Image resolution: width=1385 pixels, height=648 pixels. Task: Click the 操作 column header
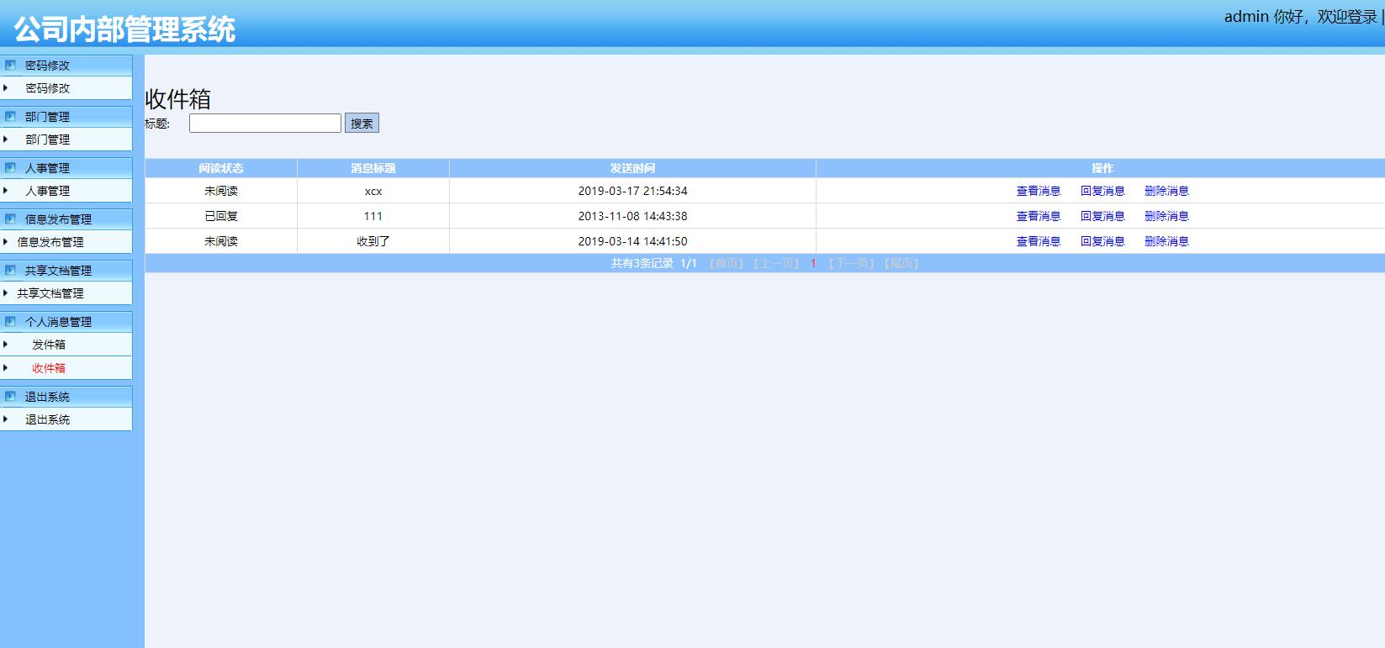coord(1101,168)
